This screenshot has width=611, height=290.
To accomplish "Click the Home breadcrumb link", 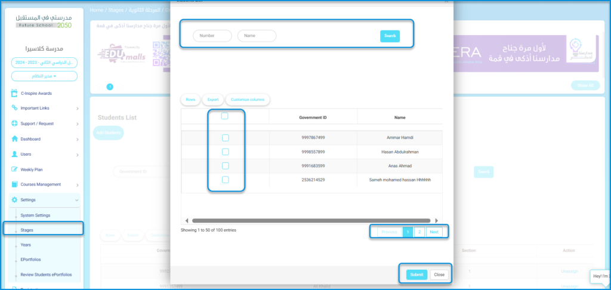I will [96, 10].
